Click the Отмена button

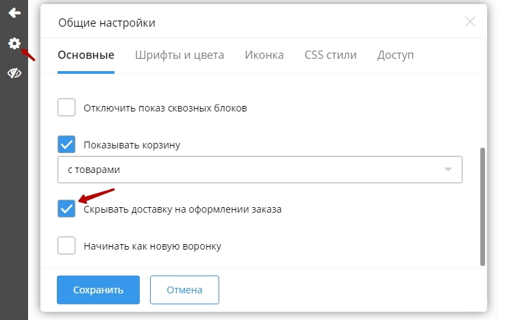pyautogui.click(x=184, y=290)
